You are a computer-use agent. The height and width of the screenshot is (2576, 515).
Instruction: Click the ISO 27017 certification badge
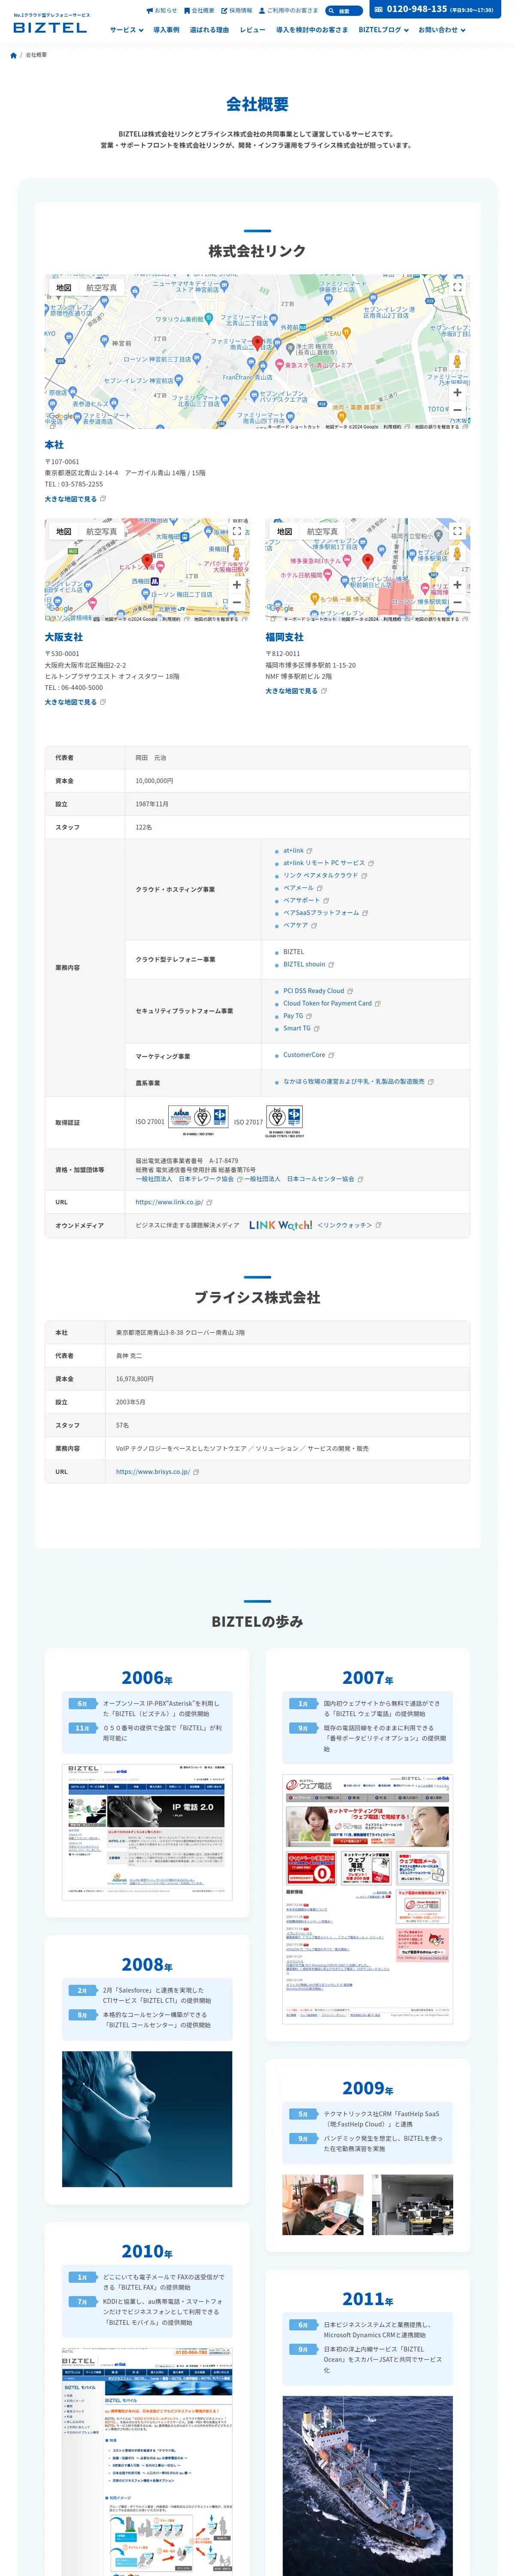[x=285, y=1122]
